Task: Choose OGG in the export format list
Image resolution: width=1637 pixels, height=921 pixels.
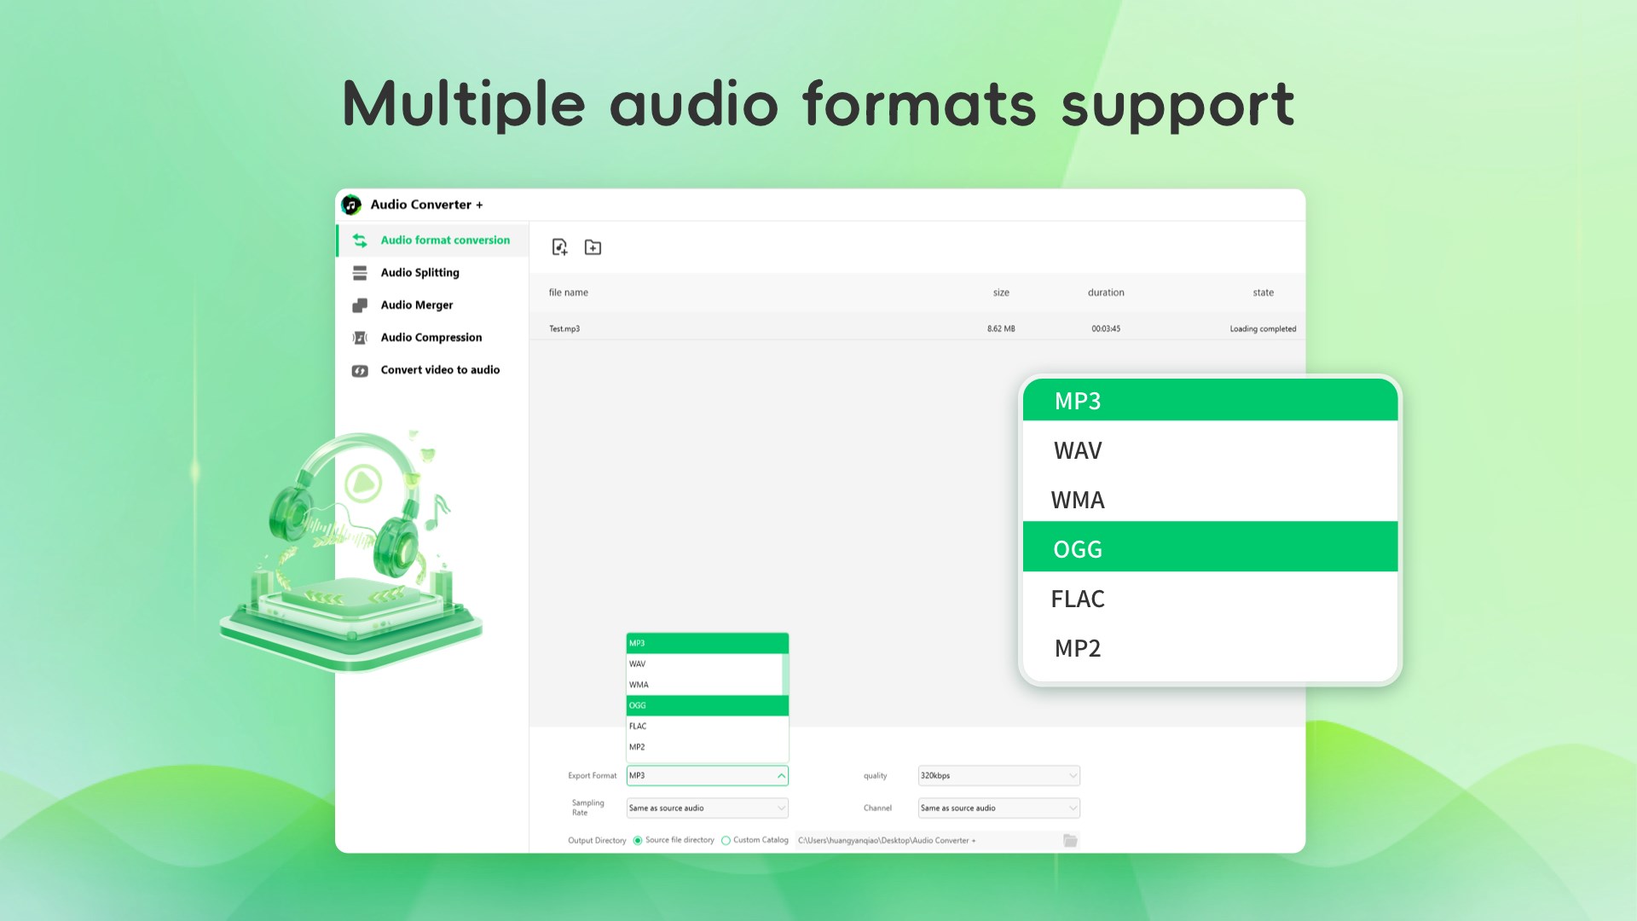Action: pos(707,706)
